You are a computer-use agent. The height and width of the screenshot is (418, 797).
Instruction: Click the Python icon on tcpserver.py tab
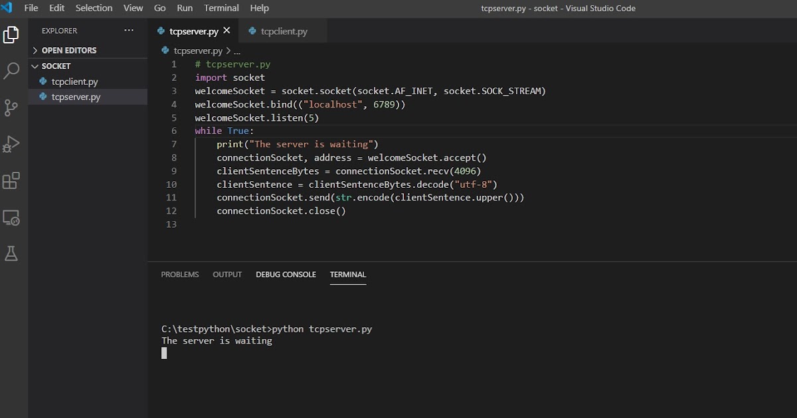pos(161,31)
